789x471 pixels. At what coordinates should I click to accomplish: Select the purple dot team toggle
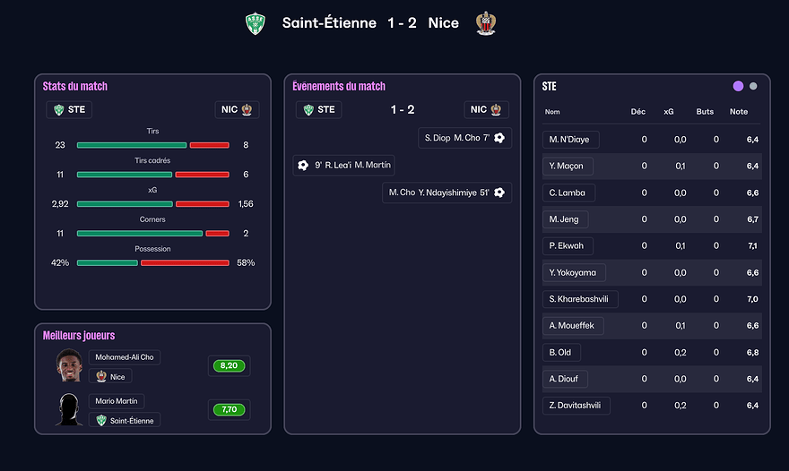(x=738, y=86)
